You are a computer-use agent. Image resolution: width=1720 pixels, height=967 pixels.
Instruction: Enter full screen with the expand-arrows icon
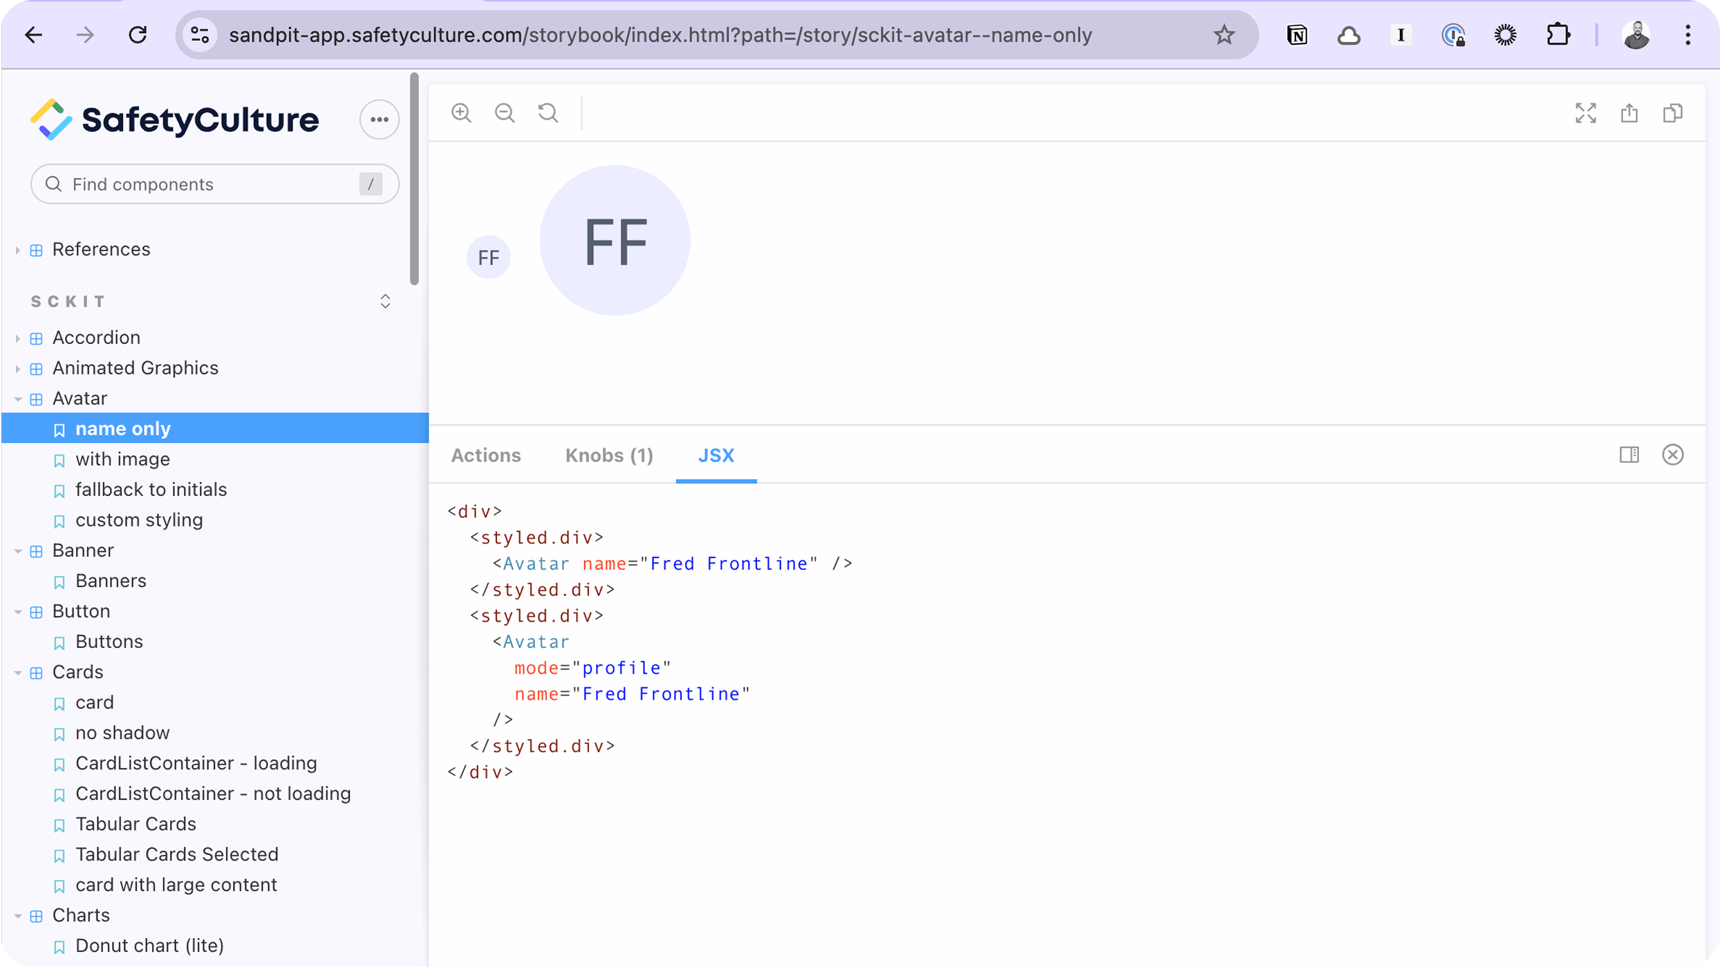tap(1585, 113)
